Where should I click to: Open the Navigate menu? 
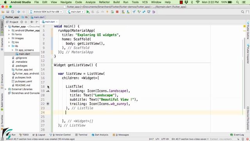[x=66, y=2]
